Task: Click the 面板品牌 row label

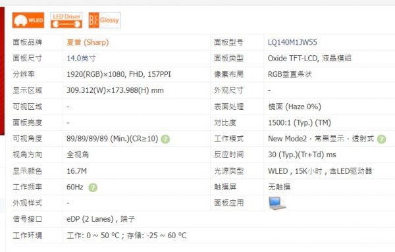Action: click(28, 42)
